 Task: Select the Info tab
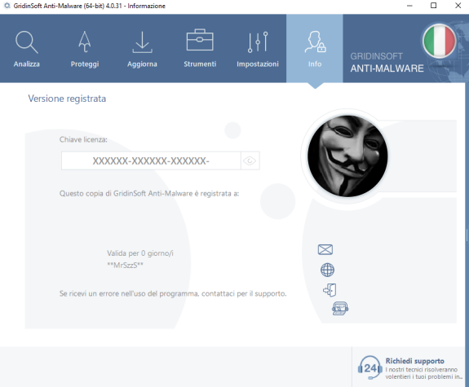[x=315, y=48]
